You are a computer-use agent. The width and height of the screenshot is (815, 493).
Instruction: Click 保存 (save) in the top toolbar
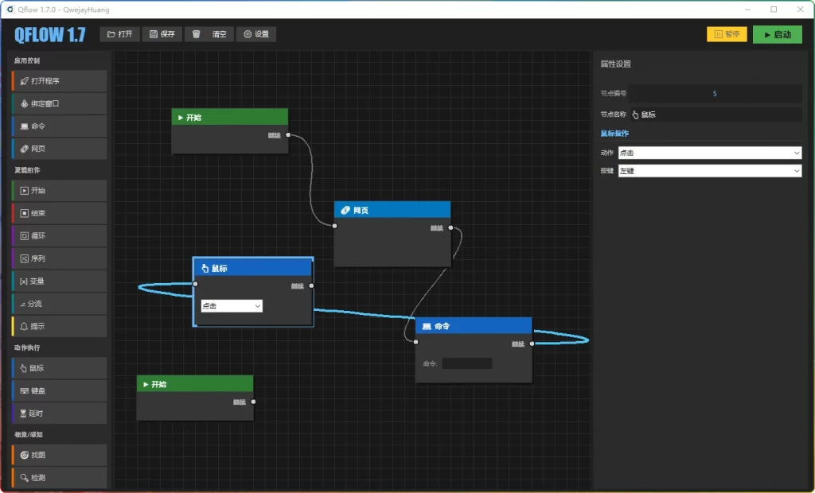click(162, 34)
